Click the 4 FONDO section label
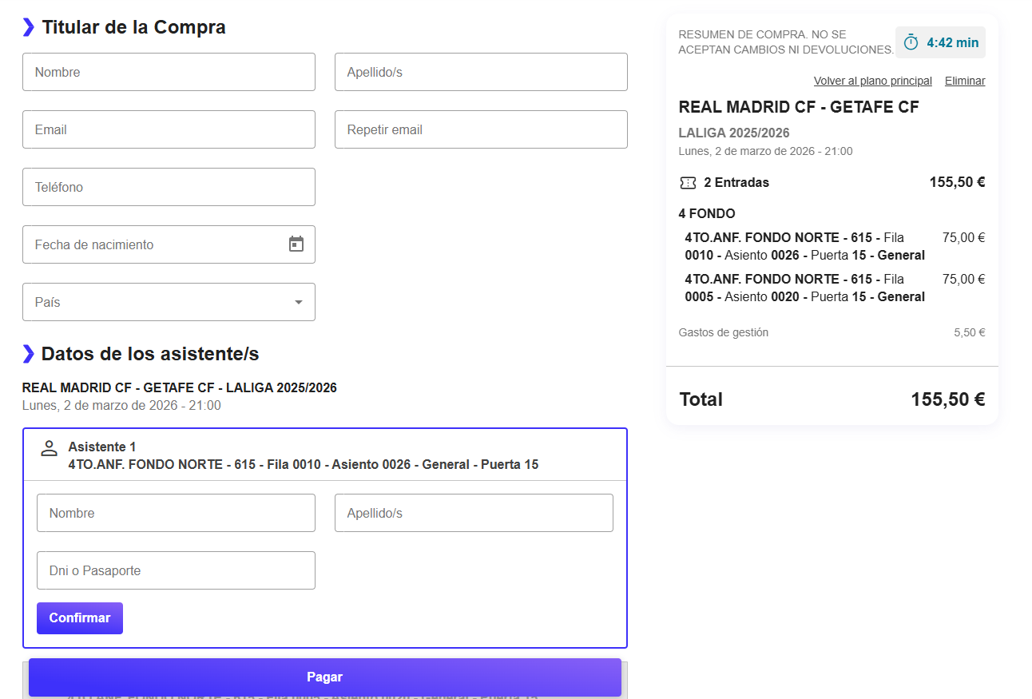 pyautogui.click(x=707, y=213)
